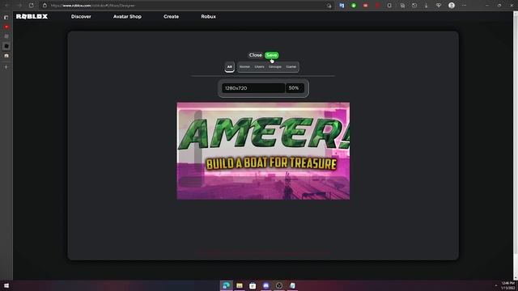Click the browser forward arrow

19,6
